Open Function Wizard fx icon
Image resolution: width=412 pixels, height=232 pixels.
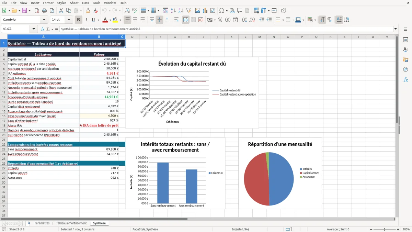point(43,29)
